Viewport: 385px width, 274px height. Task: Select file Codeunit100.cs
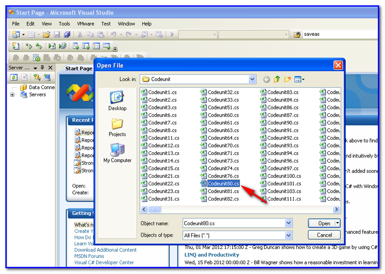281,176
